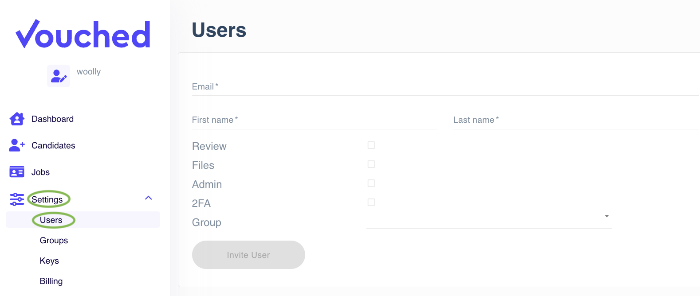Viewport: 700px width, 296px height.
Task: Select Users in the Settings submenu
Action: click(52, 220)
